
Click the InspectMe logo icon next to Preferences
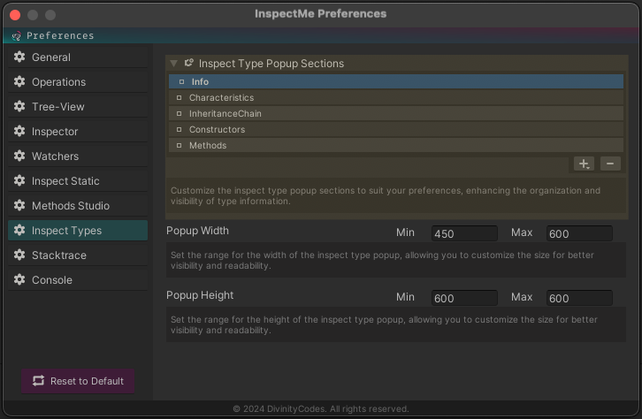[16, 36]
